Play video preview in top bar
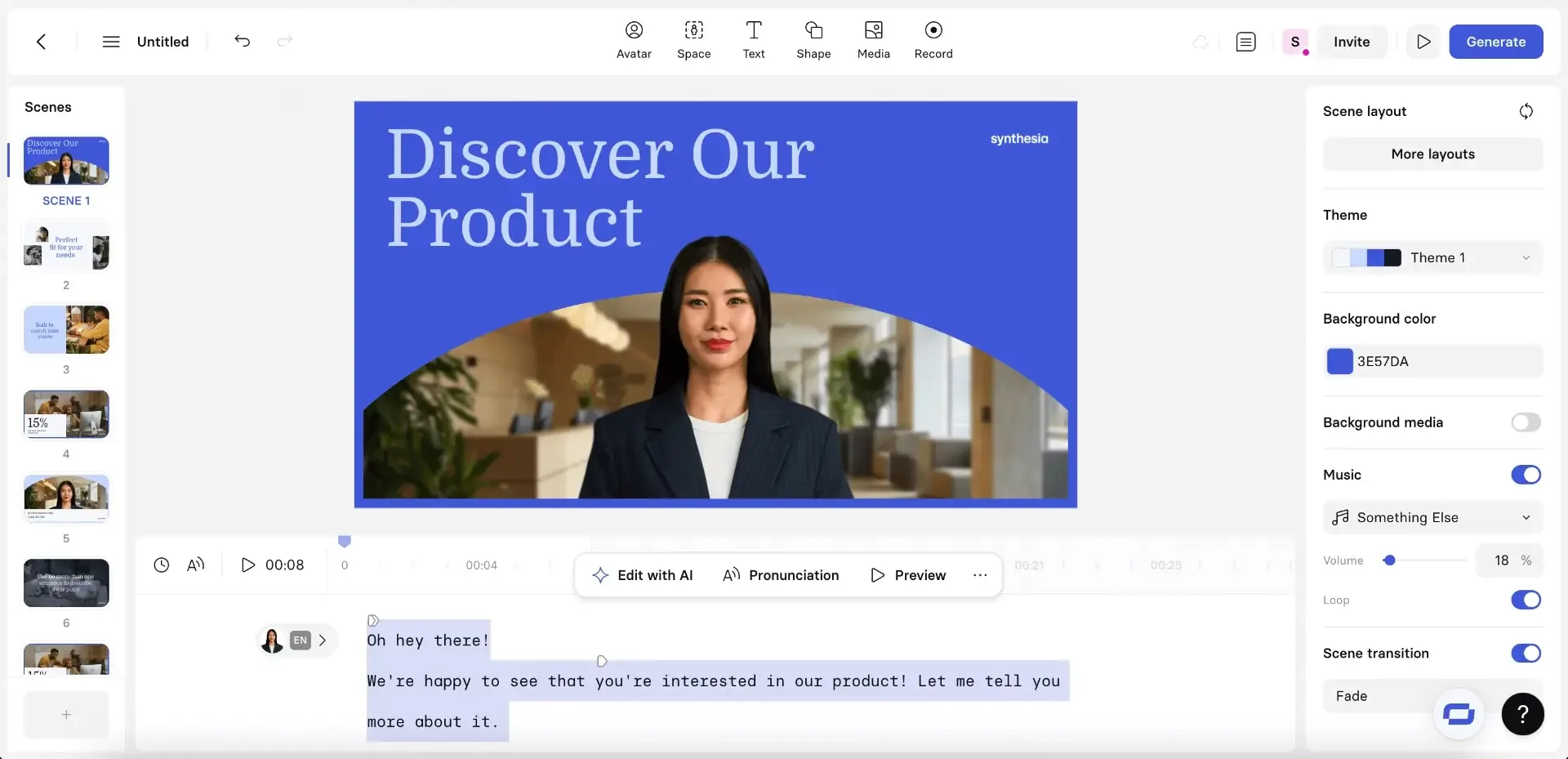The width and height of the screenshot is (1568, 759). [x=1423, y=42]
